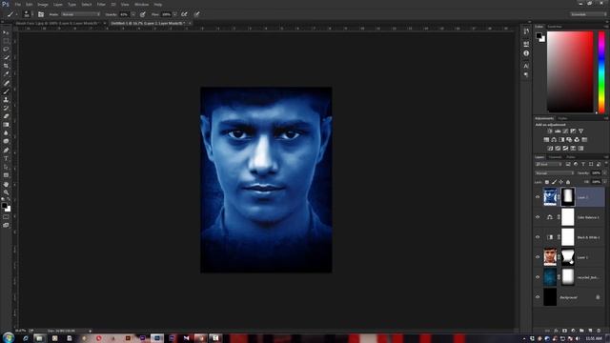Select the Clone Stamp tool
Image resolution: width=610 pixels, height=343 pixels.
(6, 99)
